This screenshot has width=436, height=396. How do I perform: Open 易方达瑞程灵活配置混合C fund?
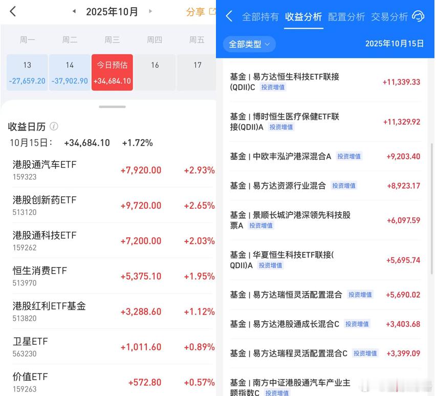[x=325, y=353]
